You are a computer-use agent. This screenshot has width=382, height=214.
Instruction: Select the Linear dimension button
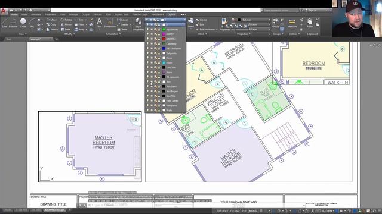coord(124,20)
